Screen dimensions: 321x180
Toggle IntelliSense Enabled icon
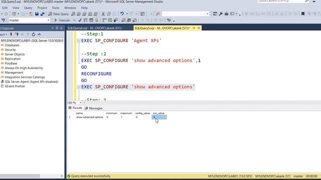97,20
